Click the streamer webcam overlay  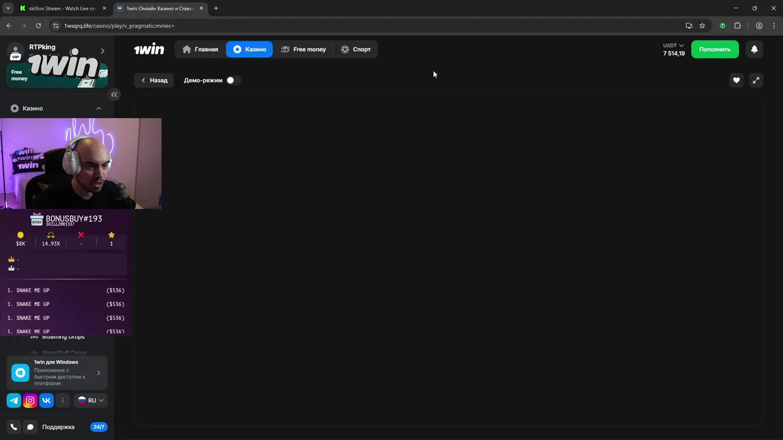point(81,164)
